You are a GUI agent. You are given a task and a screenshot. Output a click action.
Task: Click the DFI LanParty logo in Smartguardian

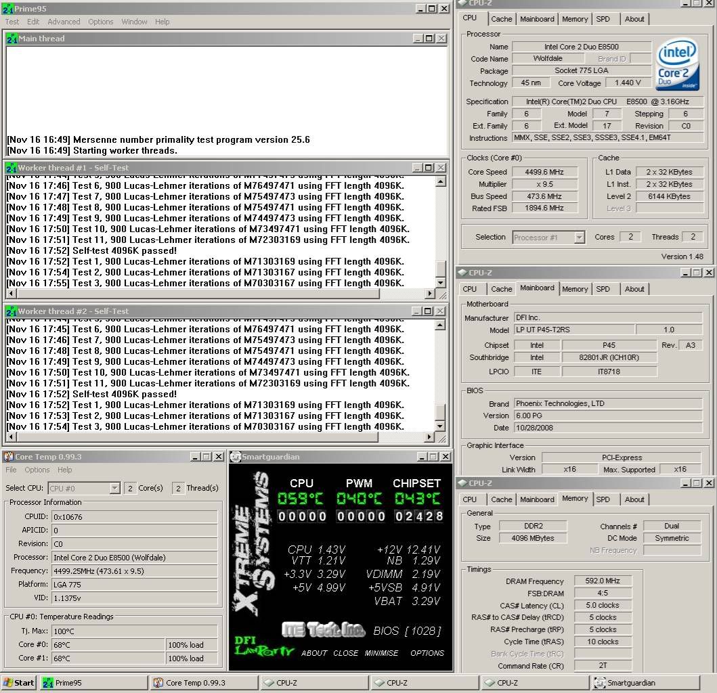pos(264,646)
